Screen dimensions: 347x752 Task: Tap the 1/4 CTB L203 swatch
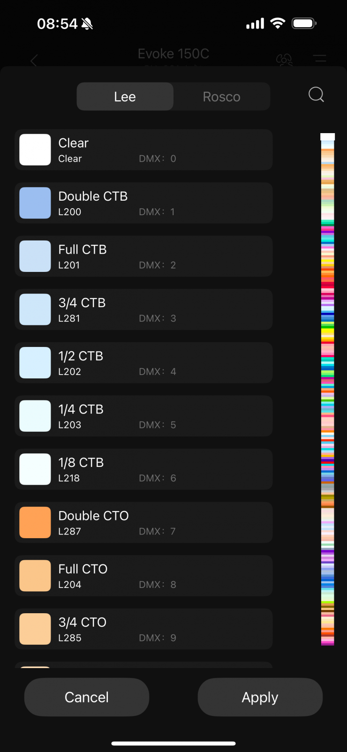[35, 416]
